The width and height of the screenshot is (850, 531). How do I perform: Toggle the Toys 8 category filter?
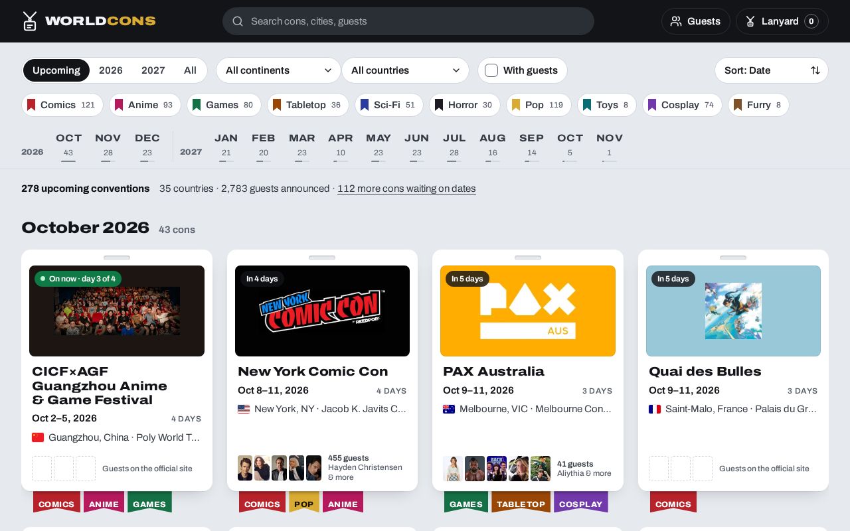pyautogui.click(x=607, y=105)
